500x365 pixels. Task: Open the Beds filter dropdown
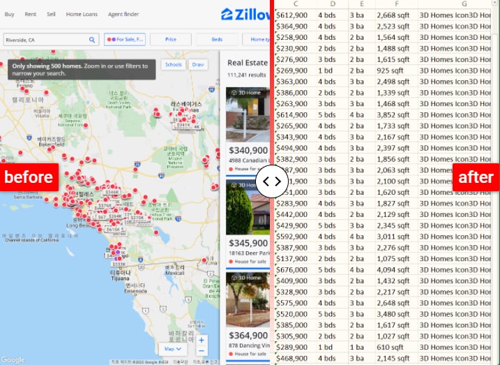217,40
